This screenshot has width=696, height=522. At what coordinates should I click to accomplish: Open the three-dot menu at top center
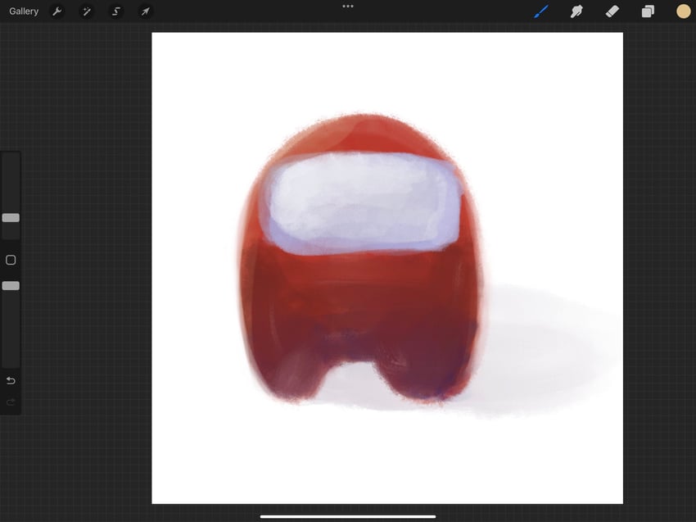(x=348, y=7)
